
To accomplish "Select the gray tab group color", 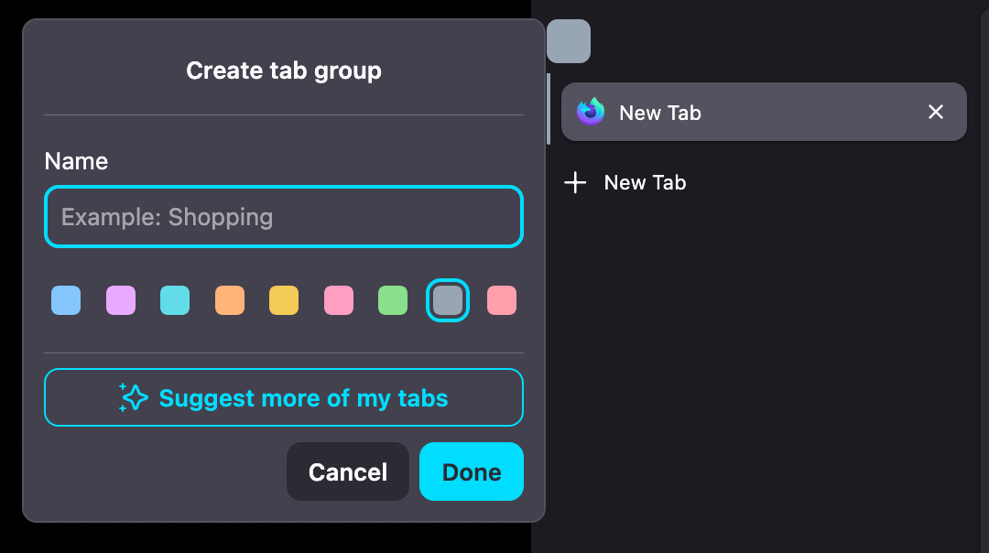I will pos(448,300).
